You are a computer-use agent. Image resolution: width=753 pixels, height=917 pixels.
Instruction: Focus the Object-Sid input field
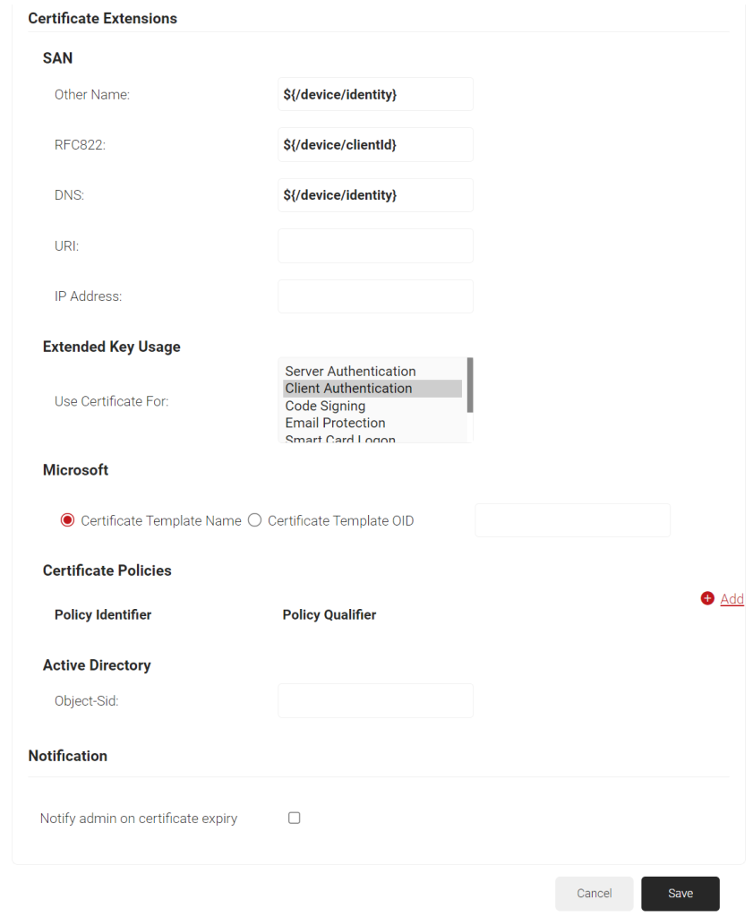375,700
